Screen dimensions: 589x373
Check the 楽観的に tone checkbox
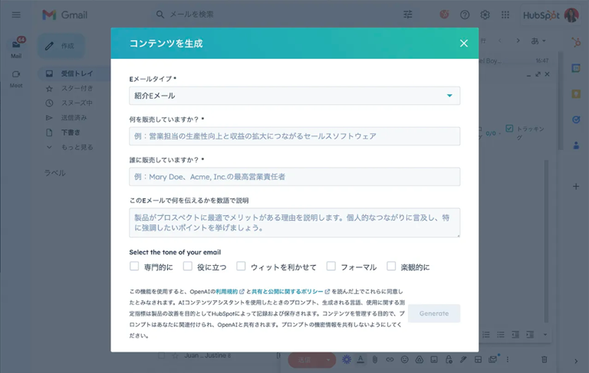click(391, 266)
